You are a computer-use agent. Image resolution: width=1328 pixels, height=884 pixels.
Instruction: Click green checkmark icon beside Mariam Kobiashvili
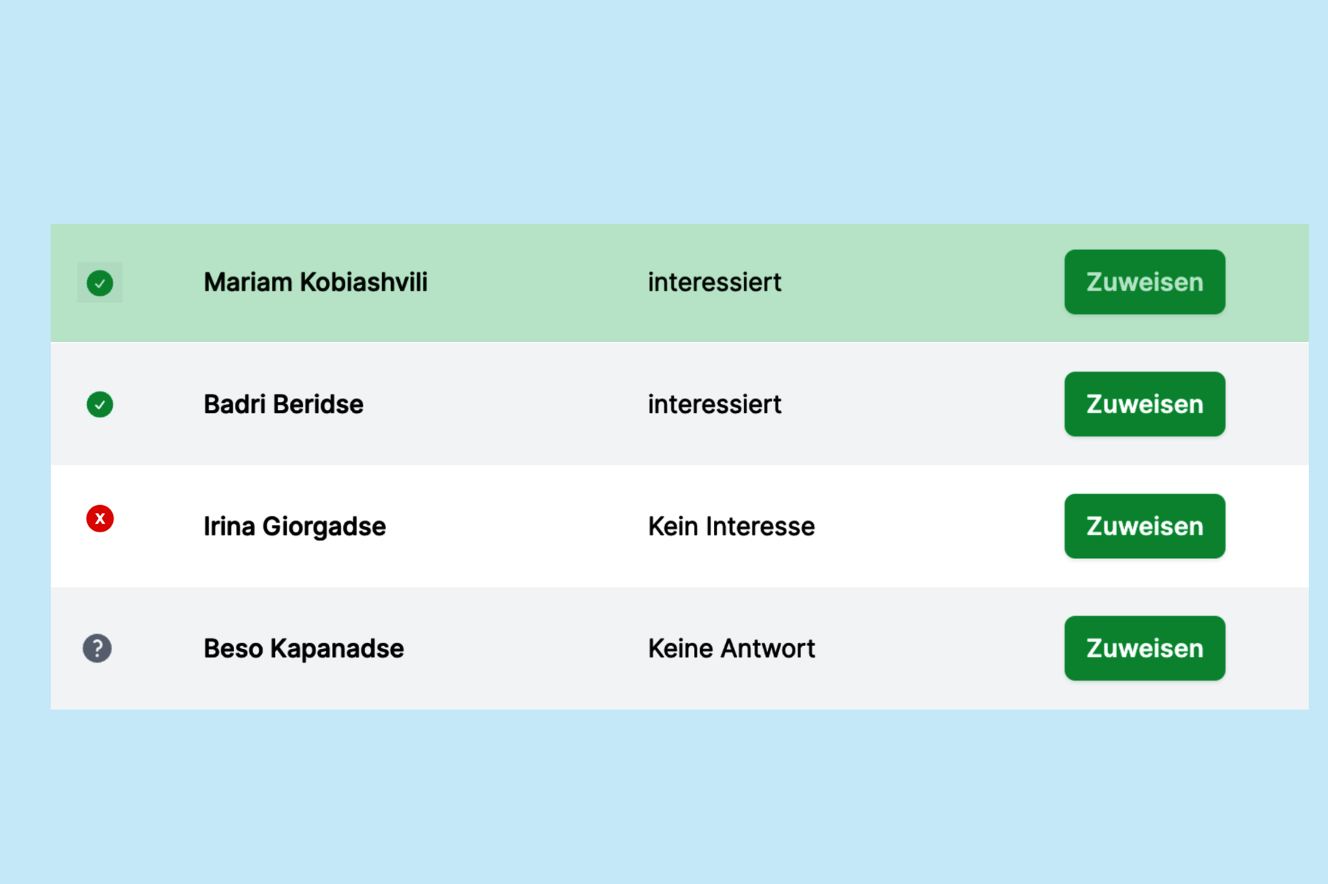100,282
